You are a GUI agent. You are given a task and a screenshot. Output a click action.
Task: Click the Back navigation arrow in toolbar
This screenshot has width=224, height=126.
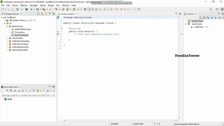pyautogui.click(x=125, y=9)
